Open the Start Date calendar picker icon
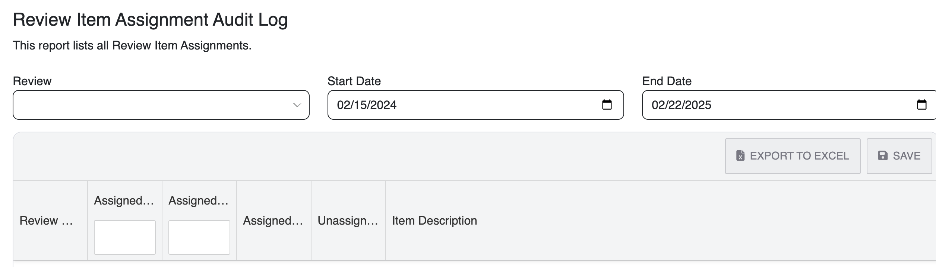The height and width of the screenshot is (267, 936). coord(607,105)
